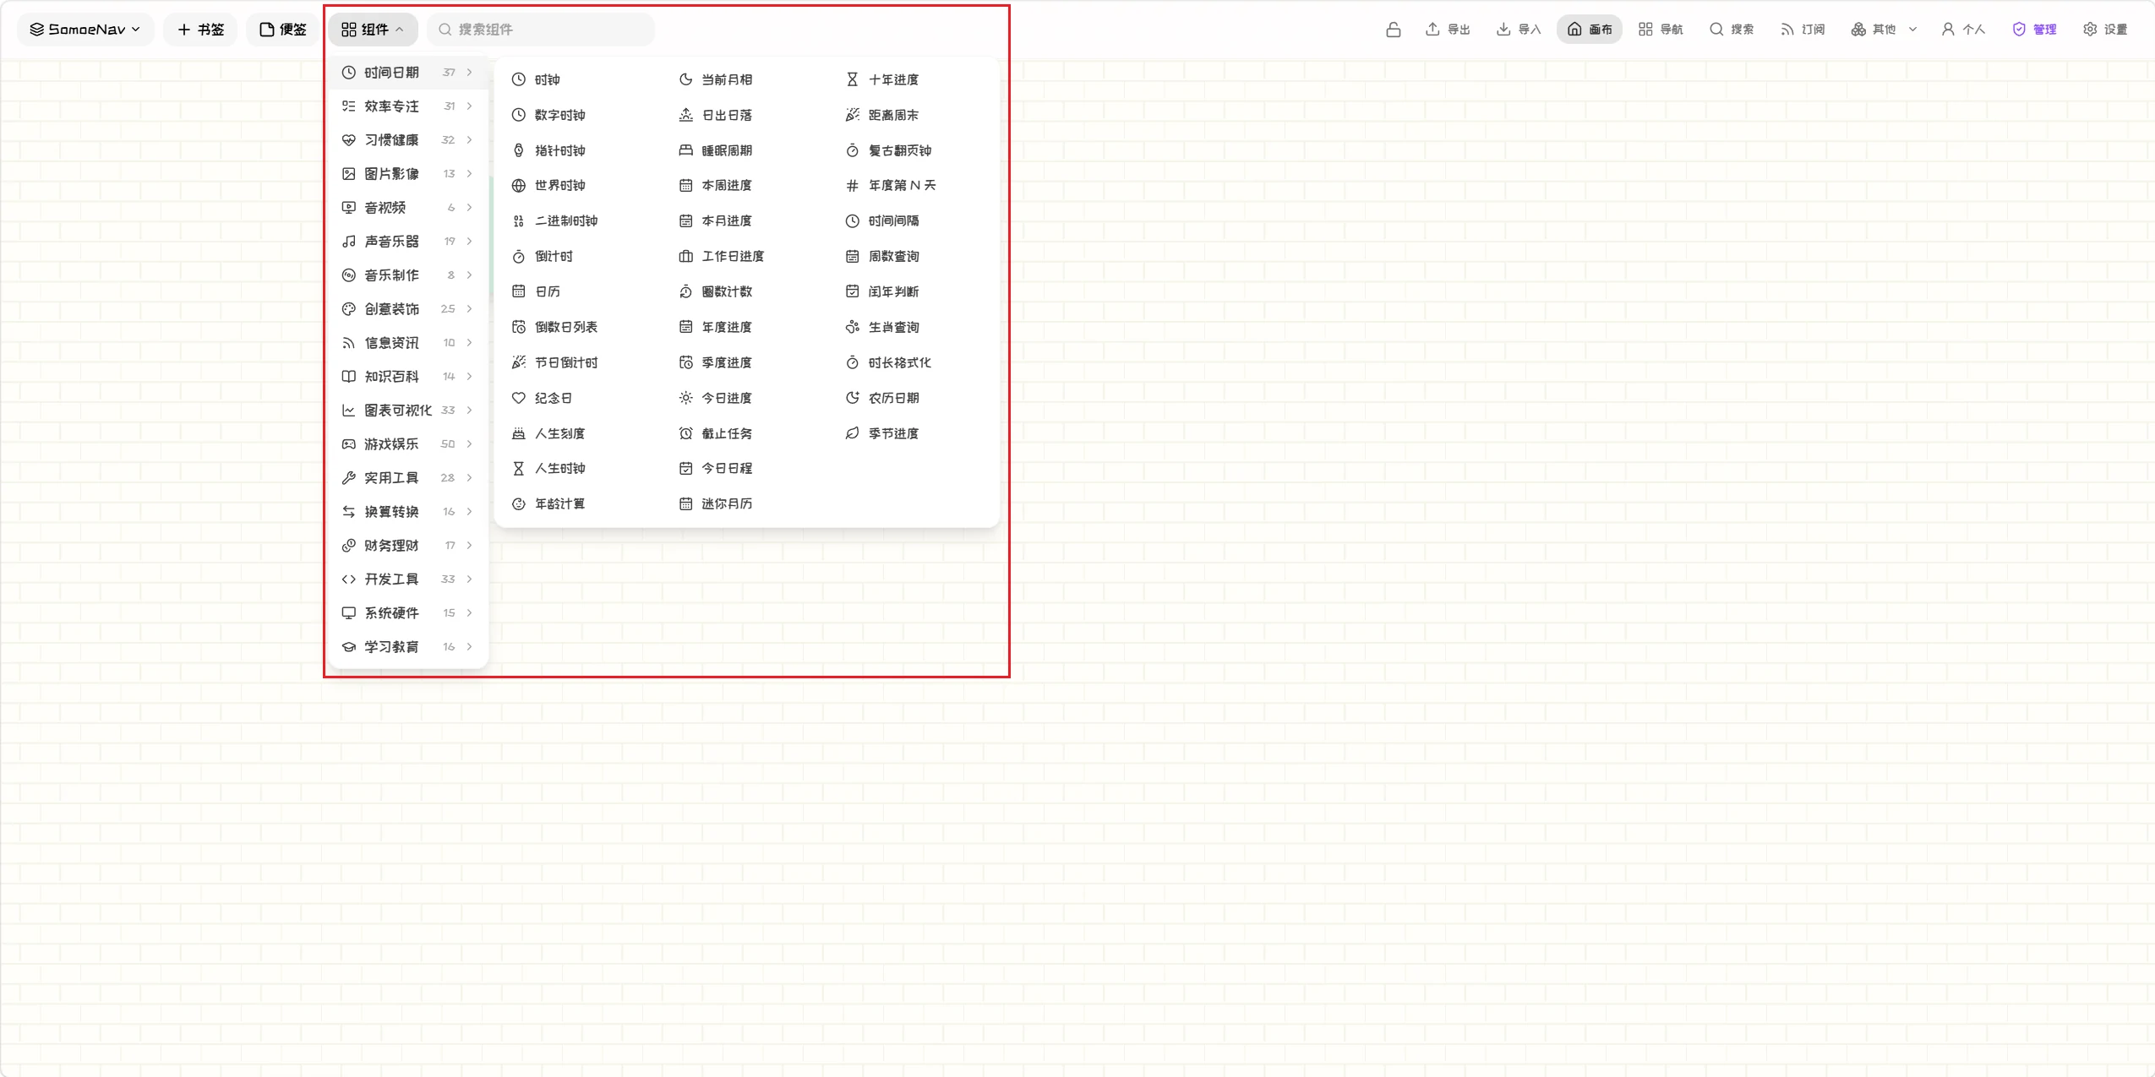Pick the 日出日落 sunrise icon

point(685,115)
